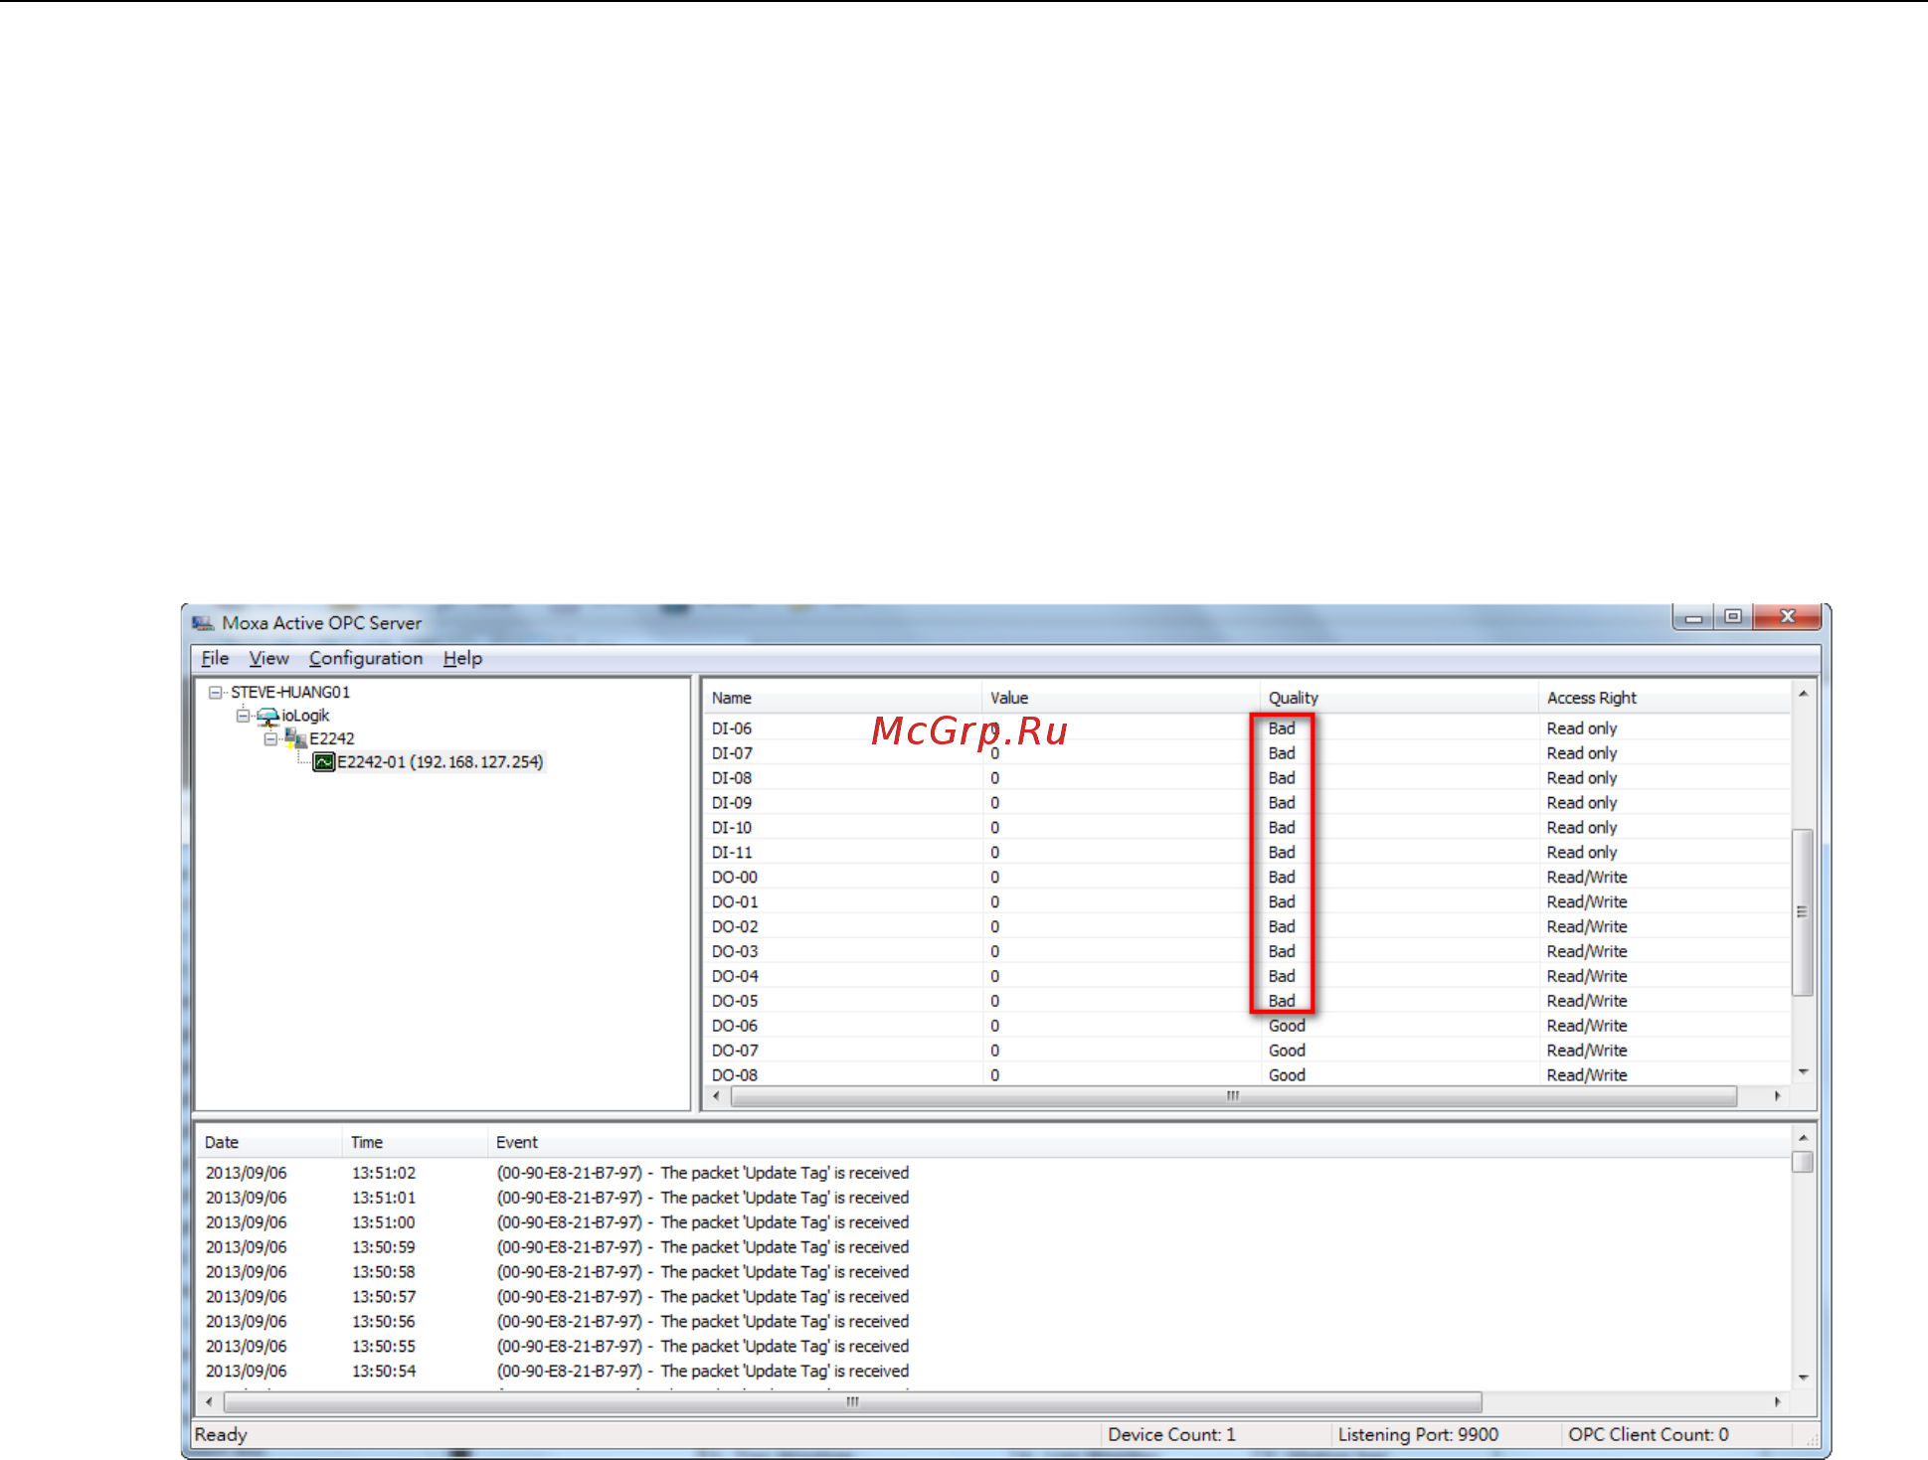Select the DI-07 tag row
Viewport: 1928px width, 1460px height.
pos(1247,753)
